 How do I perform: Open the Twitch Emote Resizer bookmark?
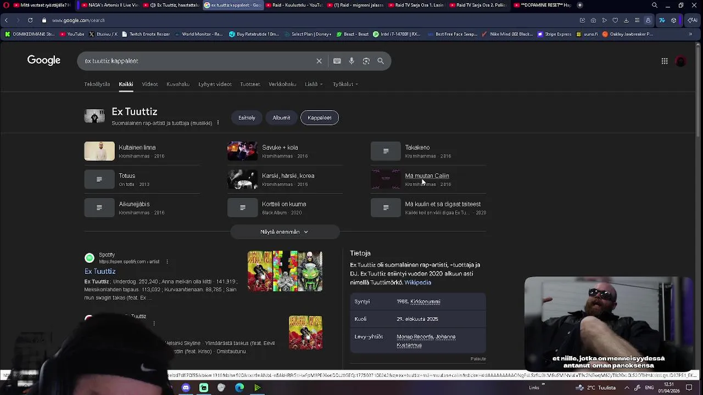click(146, 34)
